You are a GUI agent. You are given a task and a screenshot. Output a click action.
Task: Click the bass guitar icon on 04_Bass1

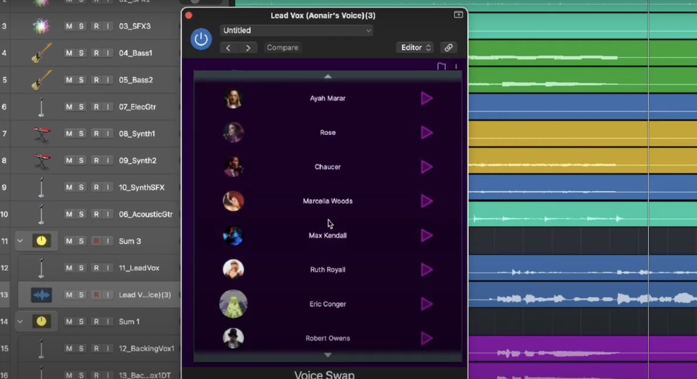click(42, 53)
